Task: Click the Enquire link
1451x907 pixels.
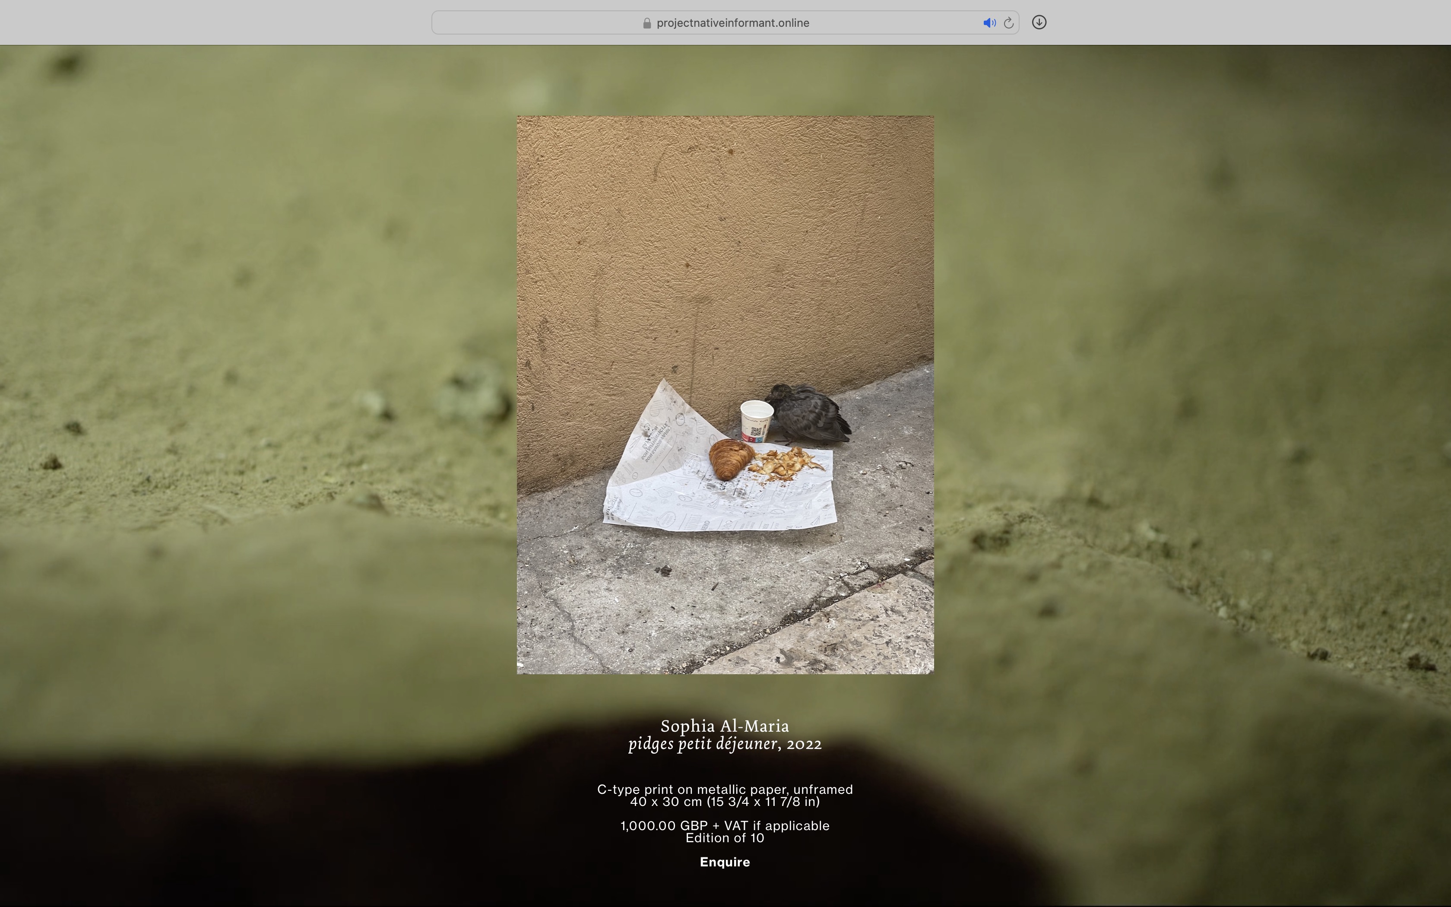Action: click(x=725, y=862)
